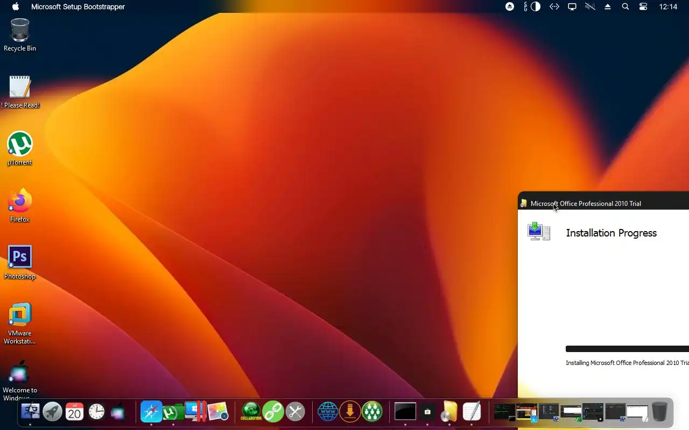
Task: Click the orange download arrow dock icon
Action: click(x=350, y=412)
